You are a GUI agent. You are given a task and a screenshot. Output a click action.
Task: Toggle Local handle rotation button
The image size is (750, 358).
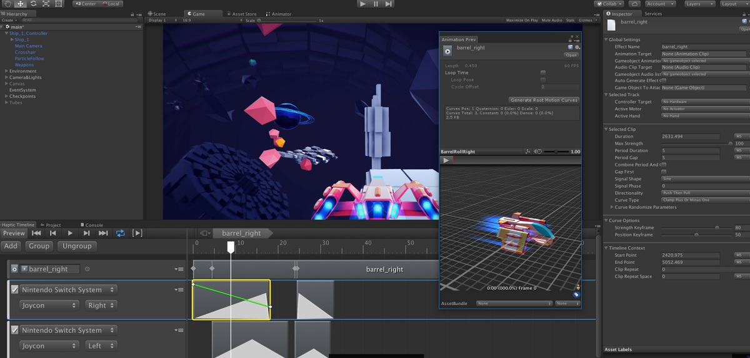point(110,4)
